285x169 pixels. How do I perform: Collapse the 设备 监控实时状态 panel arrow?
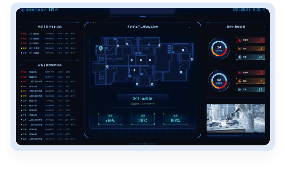[x=21, y=65]
